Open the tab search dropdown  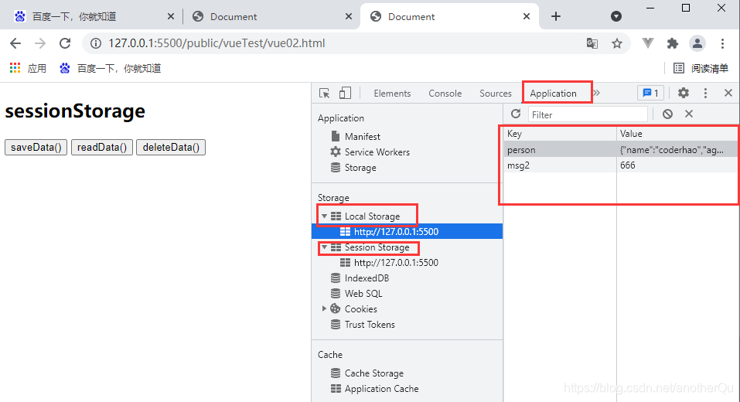616,16
